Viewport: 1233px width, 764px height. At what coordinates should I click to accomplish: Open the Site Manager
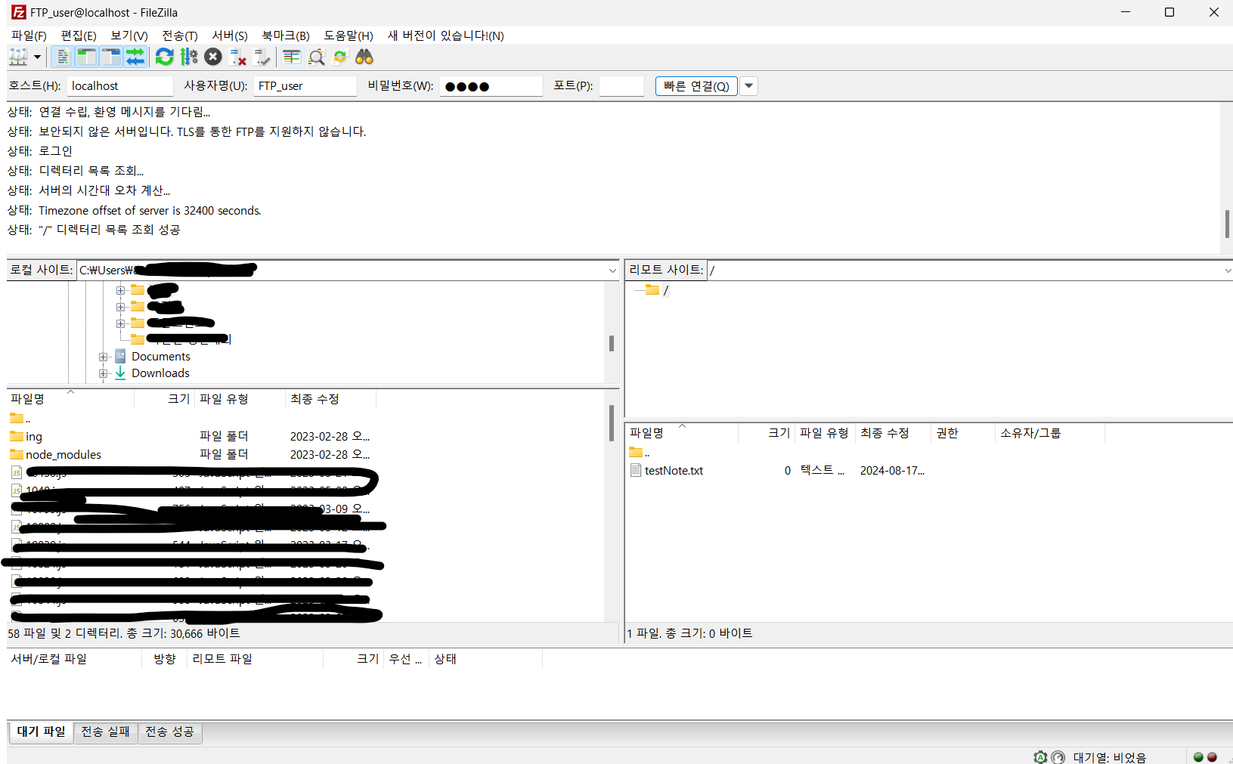click(x=18, y=57)
